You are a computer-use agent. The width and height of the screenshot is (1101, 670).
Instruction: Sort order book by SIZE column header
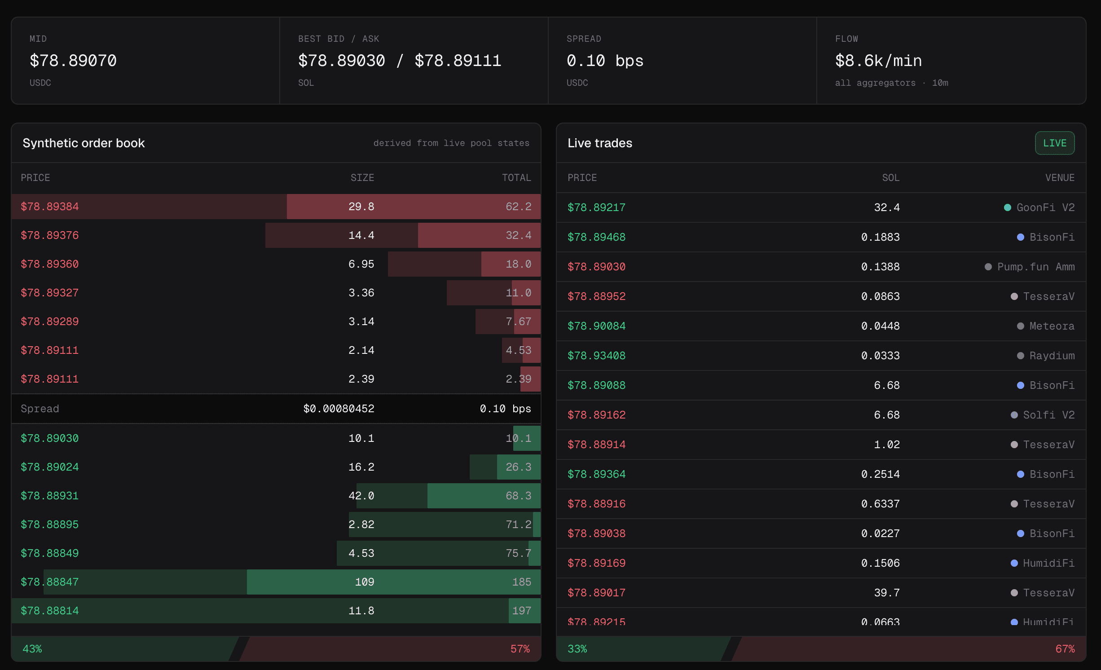362,178
